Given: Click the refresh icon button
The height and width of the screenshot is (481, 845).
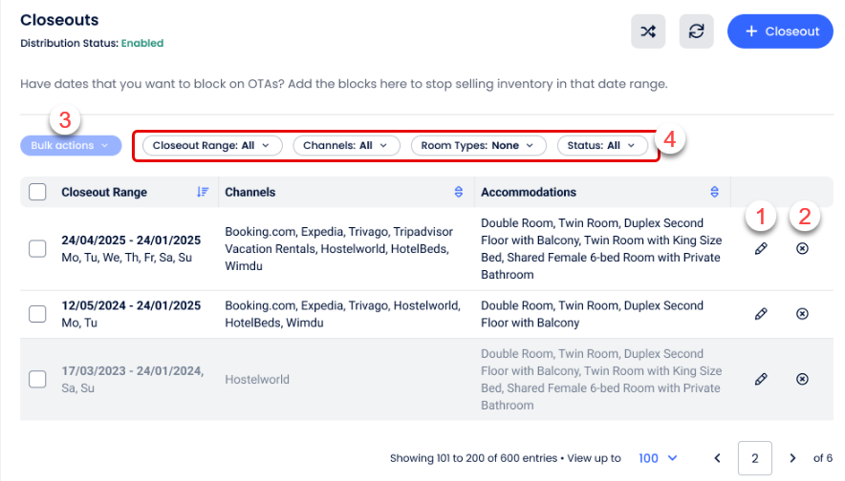Looking at the screenshot, I should [696, 31].
